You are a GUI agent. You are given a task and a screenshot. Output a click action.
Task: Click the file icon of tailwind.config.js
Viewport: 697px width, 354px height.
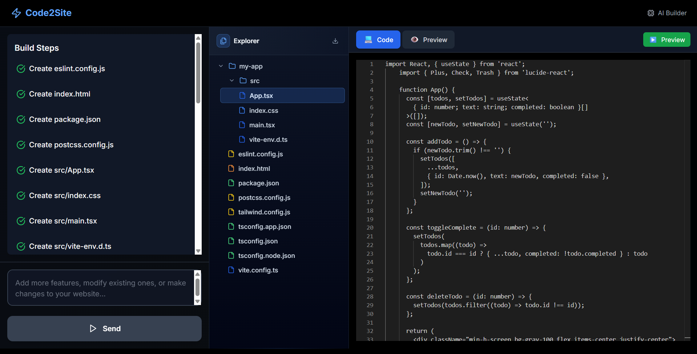231,212
